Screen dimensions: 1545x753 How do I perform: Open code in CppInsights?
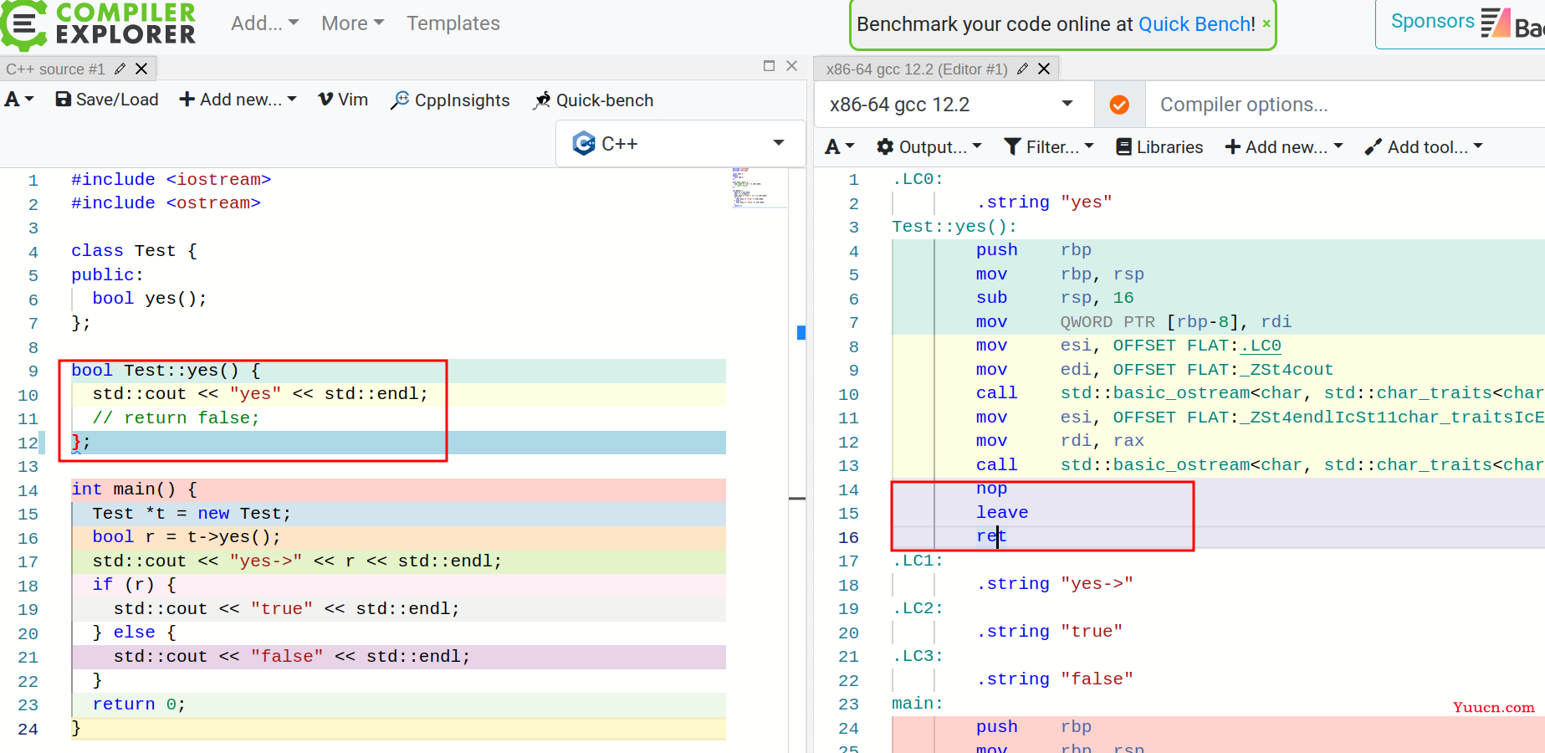click(450, 100)
